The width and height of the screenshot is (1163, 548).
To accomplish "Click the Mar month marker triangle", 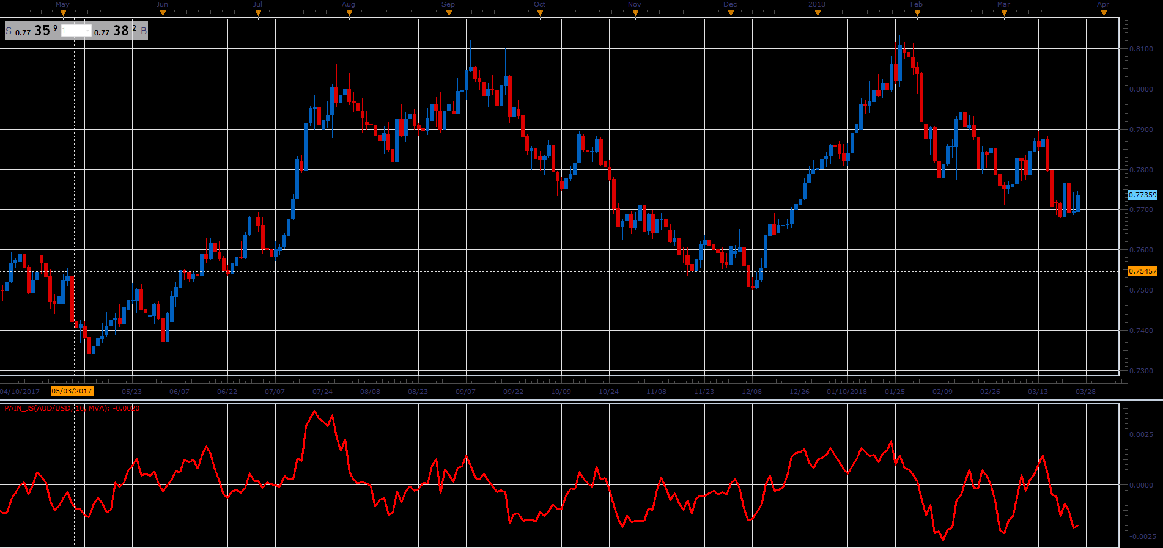I will (x=1004, y=13).
